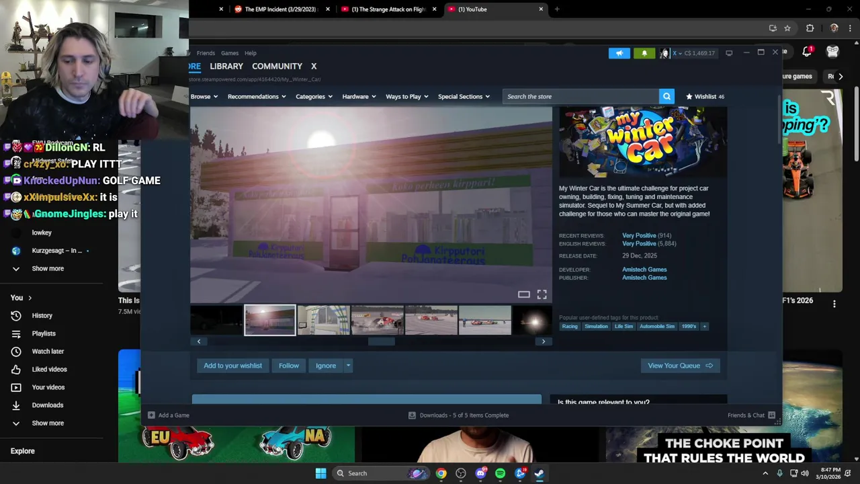The image size is (860, 484).
Task: Open Discord from the taskbar
Action: pyautogui.click(x=480, y=473)
